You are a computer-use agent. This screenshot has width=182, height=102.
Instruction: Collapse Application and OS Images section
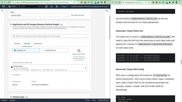coord(11,24)
